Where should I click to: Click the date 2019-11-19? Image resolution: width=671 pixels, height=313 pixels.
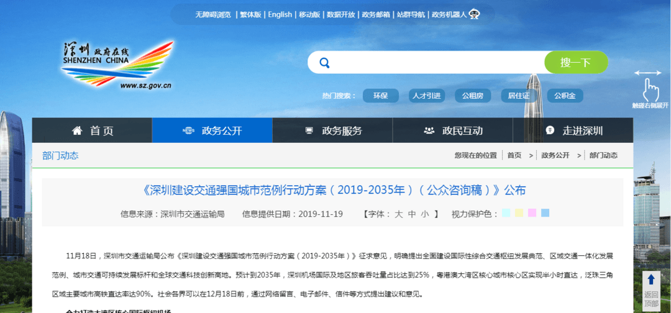(x=321, y=214)
